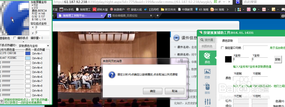Open the 图像 section in the tool sidebar
The image size is (285, 107).
tap(207, 73)
